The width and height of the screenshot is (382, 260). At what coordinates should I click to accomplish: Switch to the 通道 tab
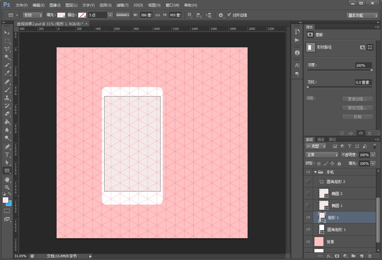click(x=321, y=139)
